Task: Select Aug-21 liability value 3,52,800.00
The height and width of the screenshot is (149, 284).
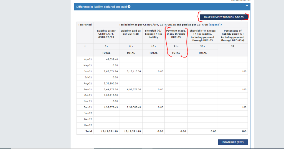Action: pyautogui.click(x=110, y=83)
